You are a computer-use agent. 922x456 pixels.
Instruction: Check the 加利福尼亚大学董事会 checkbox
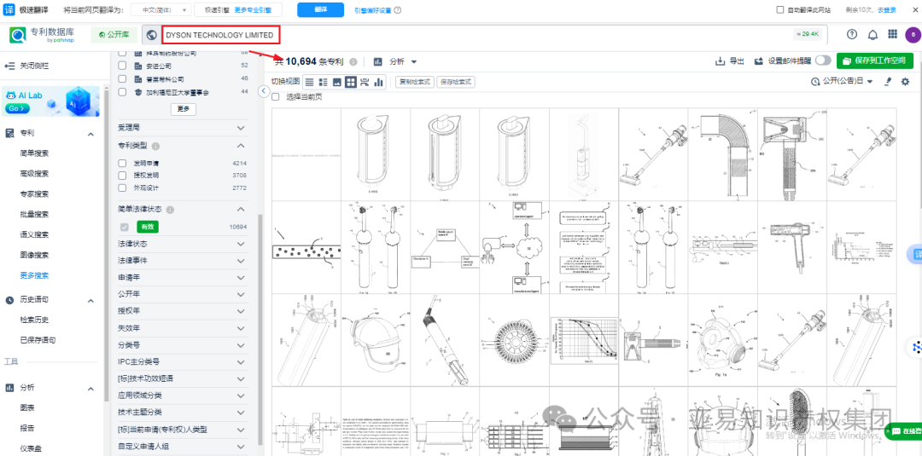tap(122, 92)
